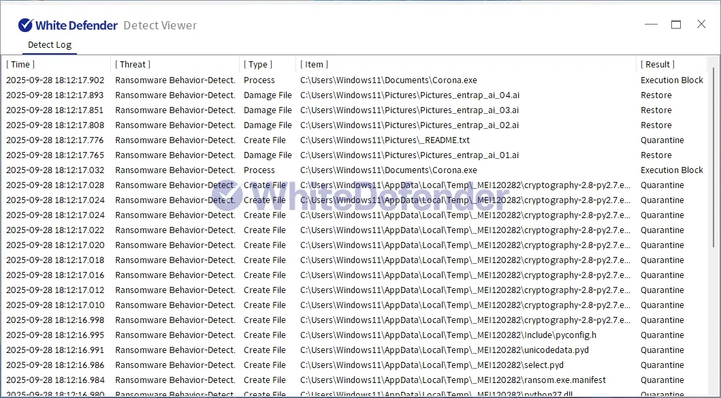The image size is (721, 398).
Task: Select the pyconfig.h quarantine entry
Action: 448,335
